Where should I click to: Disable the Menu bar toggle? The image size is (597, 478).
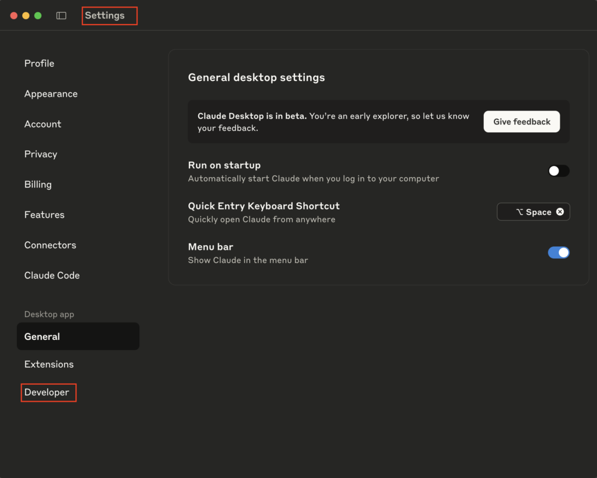(559, 253)
